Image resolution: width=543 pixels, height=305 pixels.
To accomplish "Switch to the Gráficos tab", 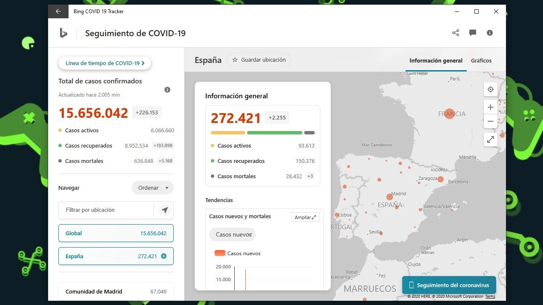I will click(481, 60).
